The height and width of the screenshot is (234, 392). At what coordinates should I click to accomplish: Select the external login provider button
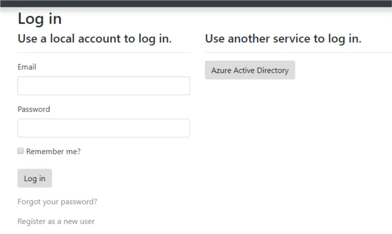point(249,70)
